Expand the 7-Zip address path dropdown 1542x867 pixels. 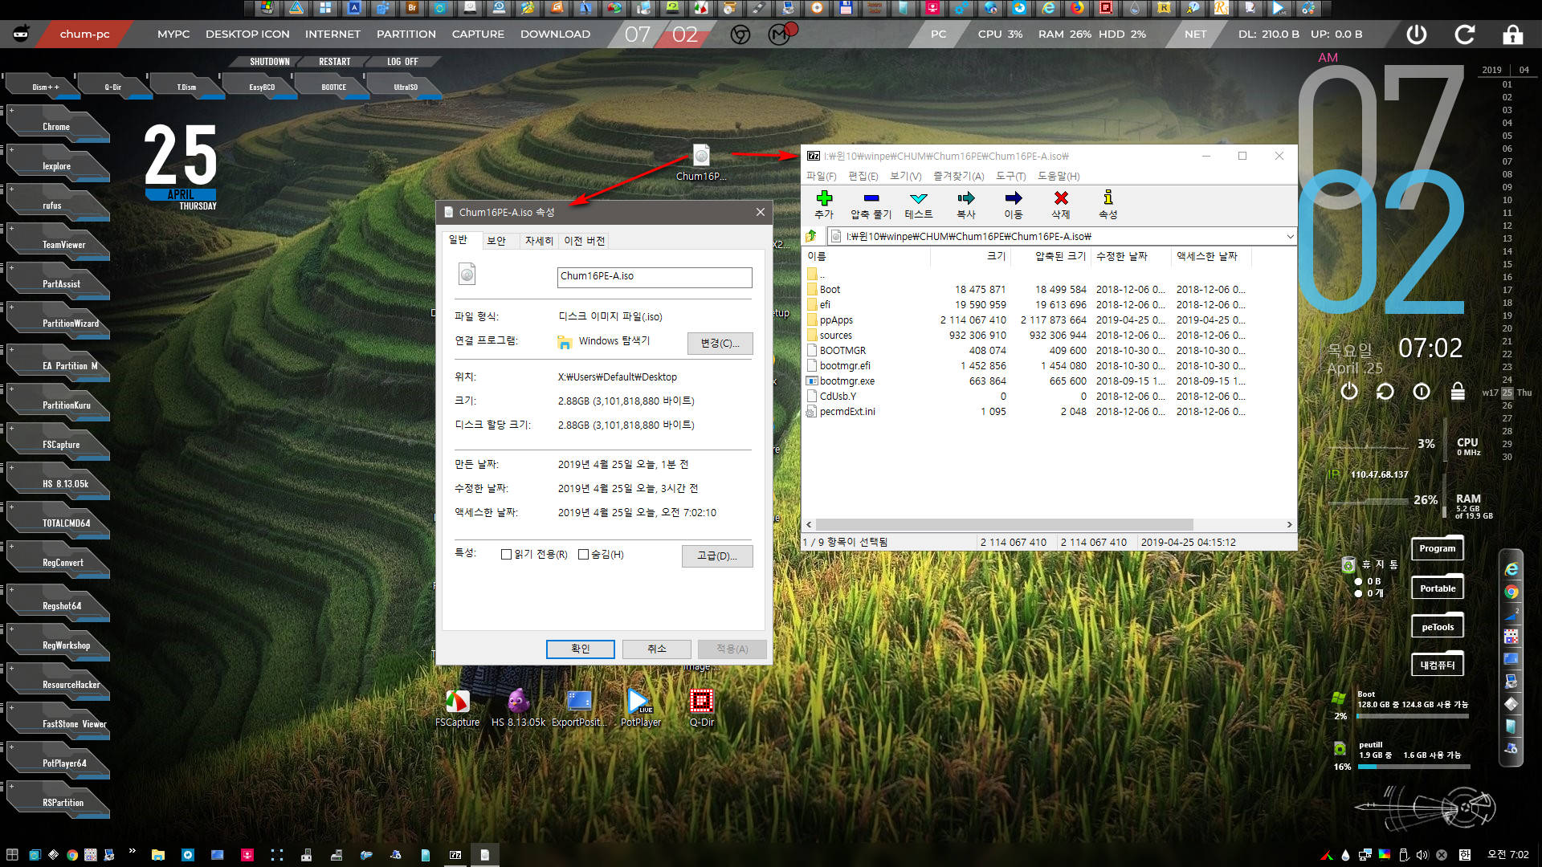click(x=1290, y=236)
